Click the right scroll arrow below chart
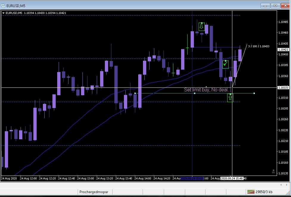Screen dimensions: 291x197 click(287, 185)
